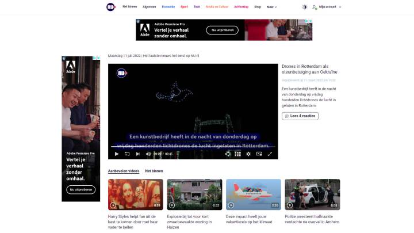Click Lees 4 reacties button
Image resolution: width=414 pixels, height=233 pixels.
tap(300, 116)
